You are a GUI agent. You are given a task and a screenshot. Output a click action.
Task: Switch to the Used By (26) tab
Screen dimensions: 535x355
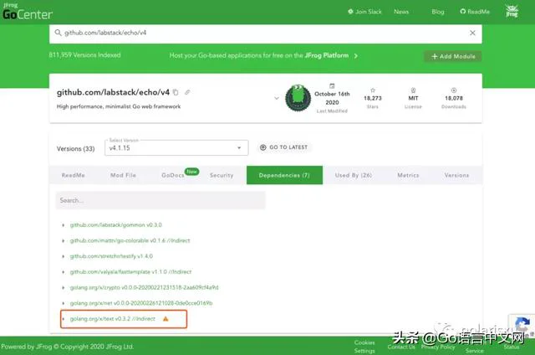coord(354,175)
